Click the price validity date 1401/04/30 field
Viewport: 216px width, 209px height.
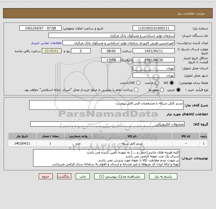[154, 60]
